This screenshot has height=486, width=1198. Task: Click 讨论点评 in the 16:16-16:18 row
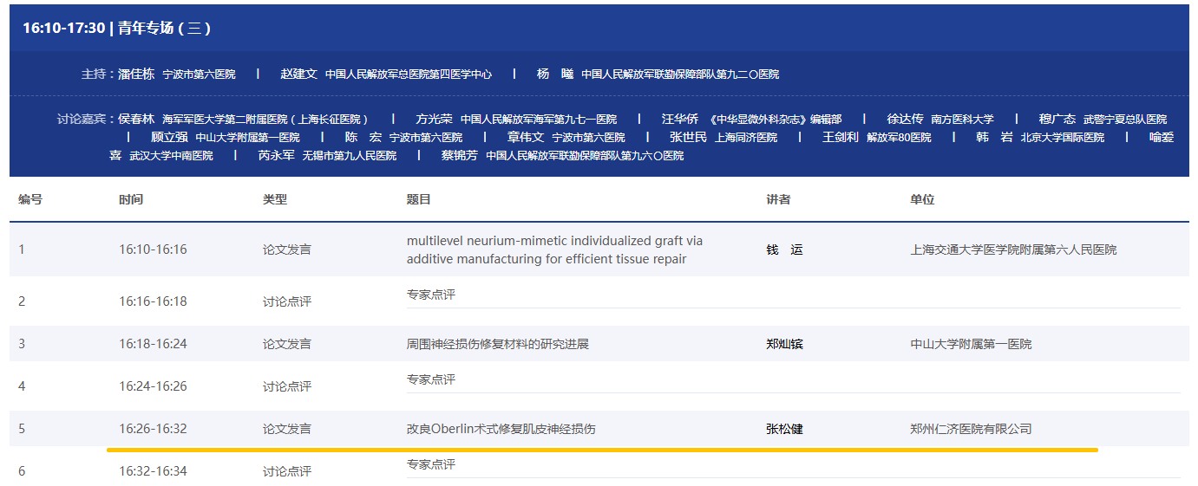(x=287, y=301)
